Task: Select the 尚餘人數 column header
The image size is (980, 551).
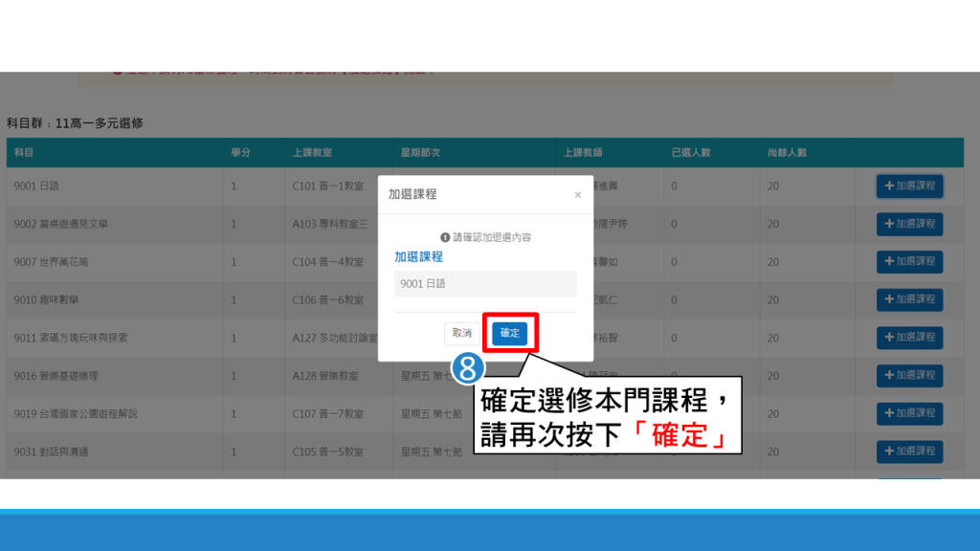Action: [x=787, y=153]
